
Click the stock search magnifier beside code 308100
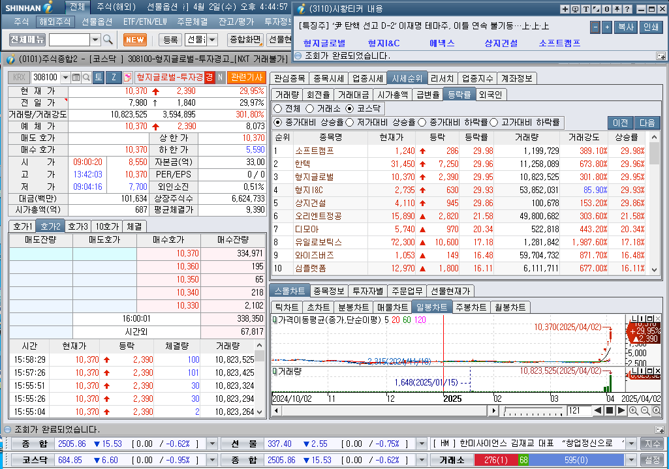(86, 77)
